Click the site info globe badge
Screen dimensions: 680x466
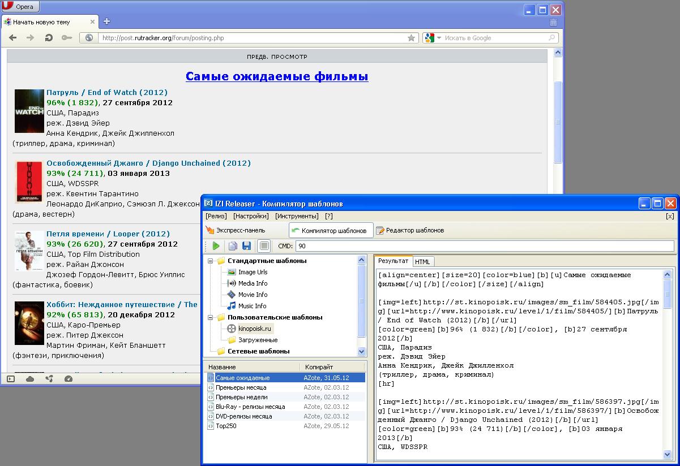point(88,38)
